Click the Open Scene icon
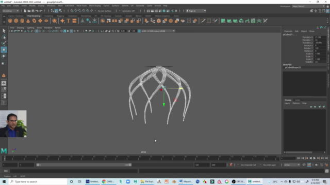The image size is (330, 185). 29,11
